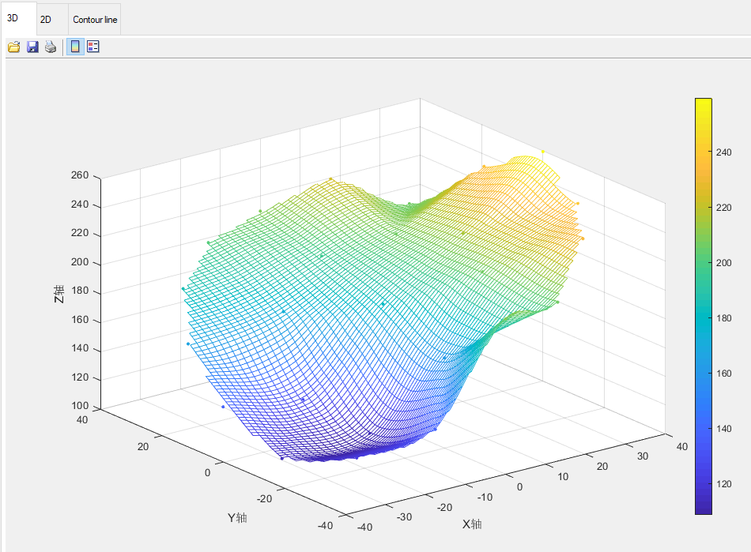Select the Z轴 axis label
Screen dimensions: 751x552
[x=59, y=295]
